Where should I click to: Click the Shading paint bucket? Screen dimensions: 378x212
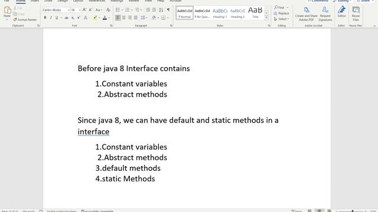pos(154,18)
